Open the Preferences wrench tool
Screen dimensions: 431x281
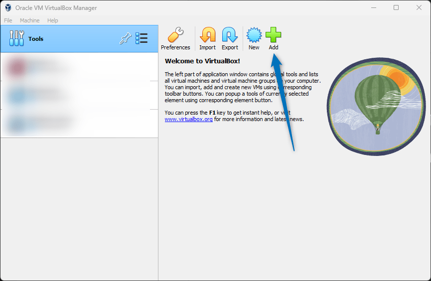(x=175, y=38)
